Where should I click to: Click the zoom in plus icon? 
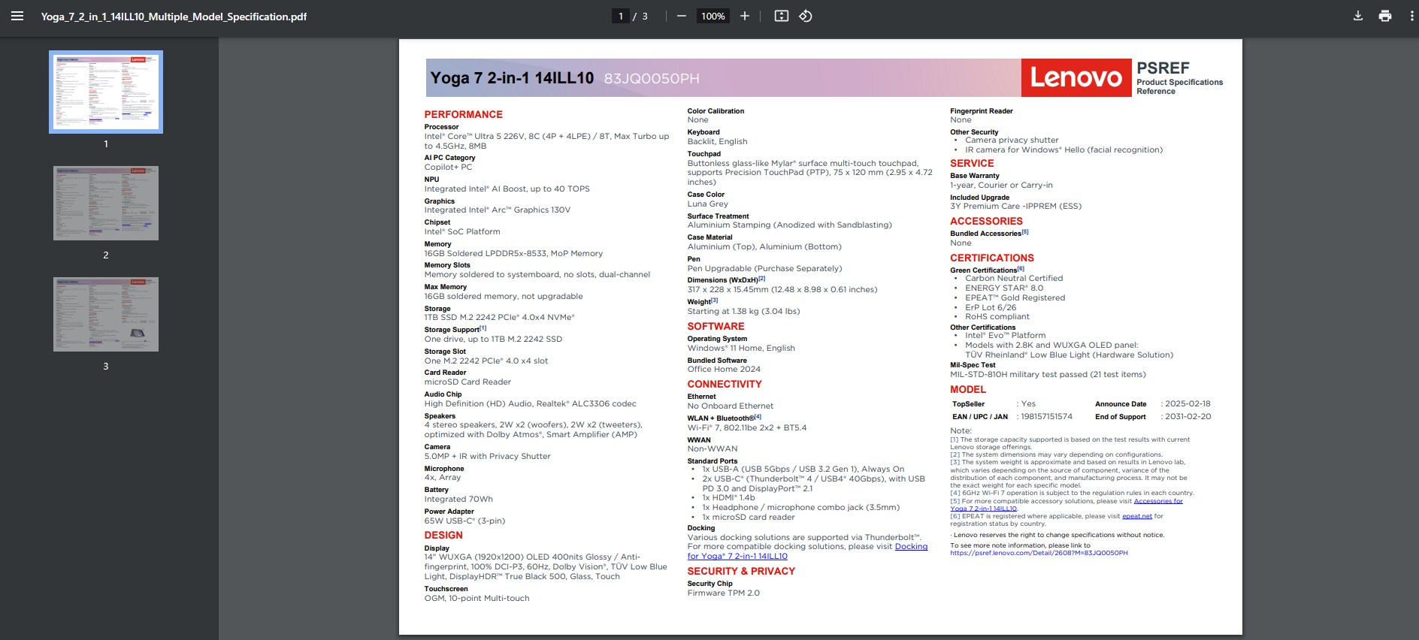point(744,16)
